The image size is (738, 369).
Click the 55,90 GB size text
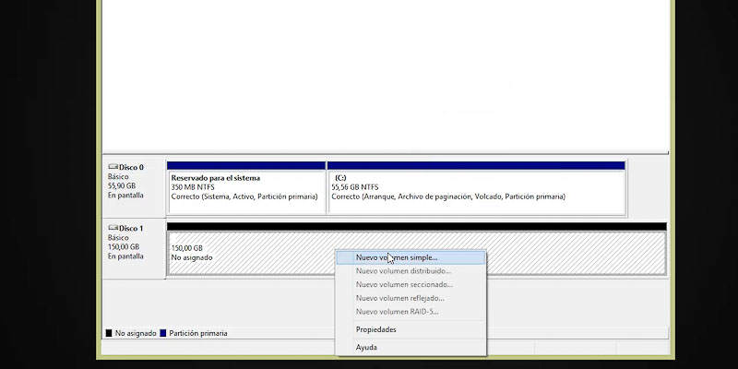pos(122,186)
